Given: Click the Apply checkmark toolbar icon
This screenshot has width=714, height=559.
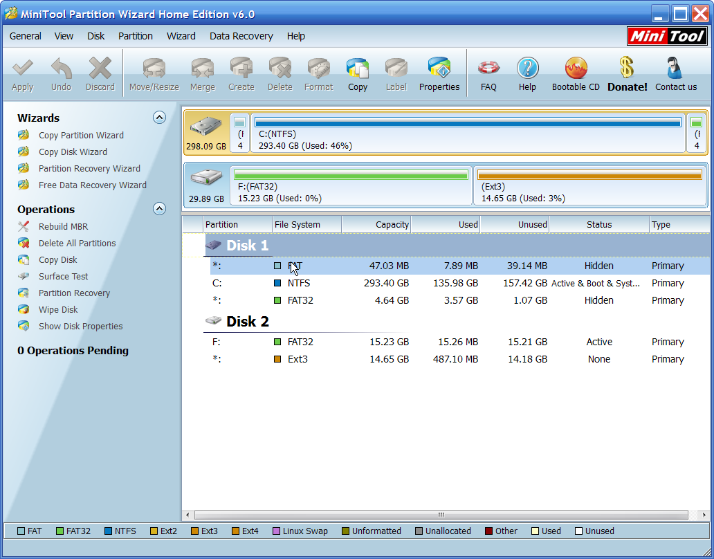Looking at the screenshot, I should [x=22, y=75].
